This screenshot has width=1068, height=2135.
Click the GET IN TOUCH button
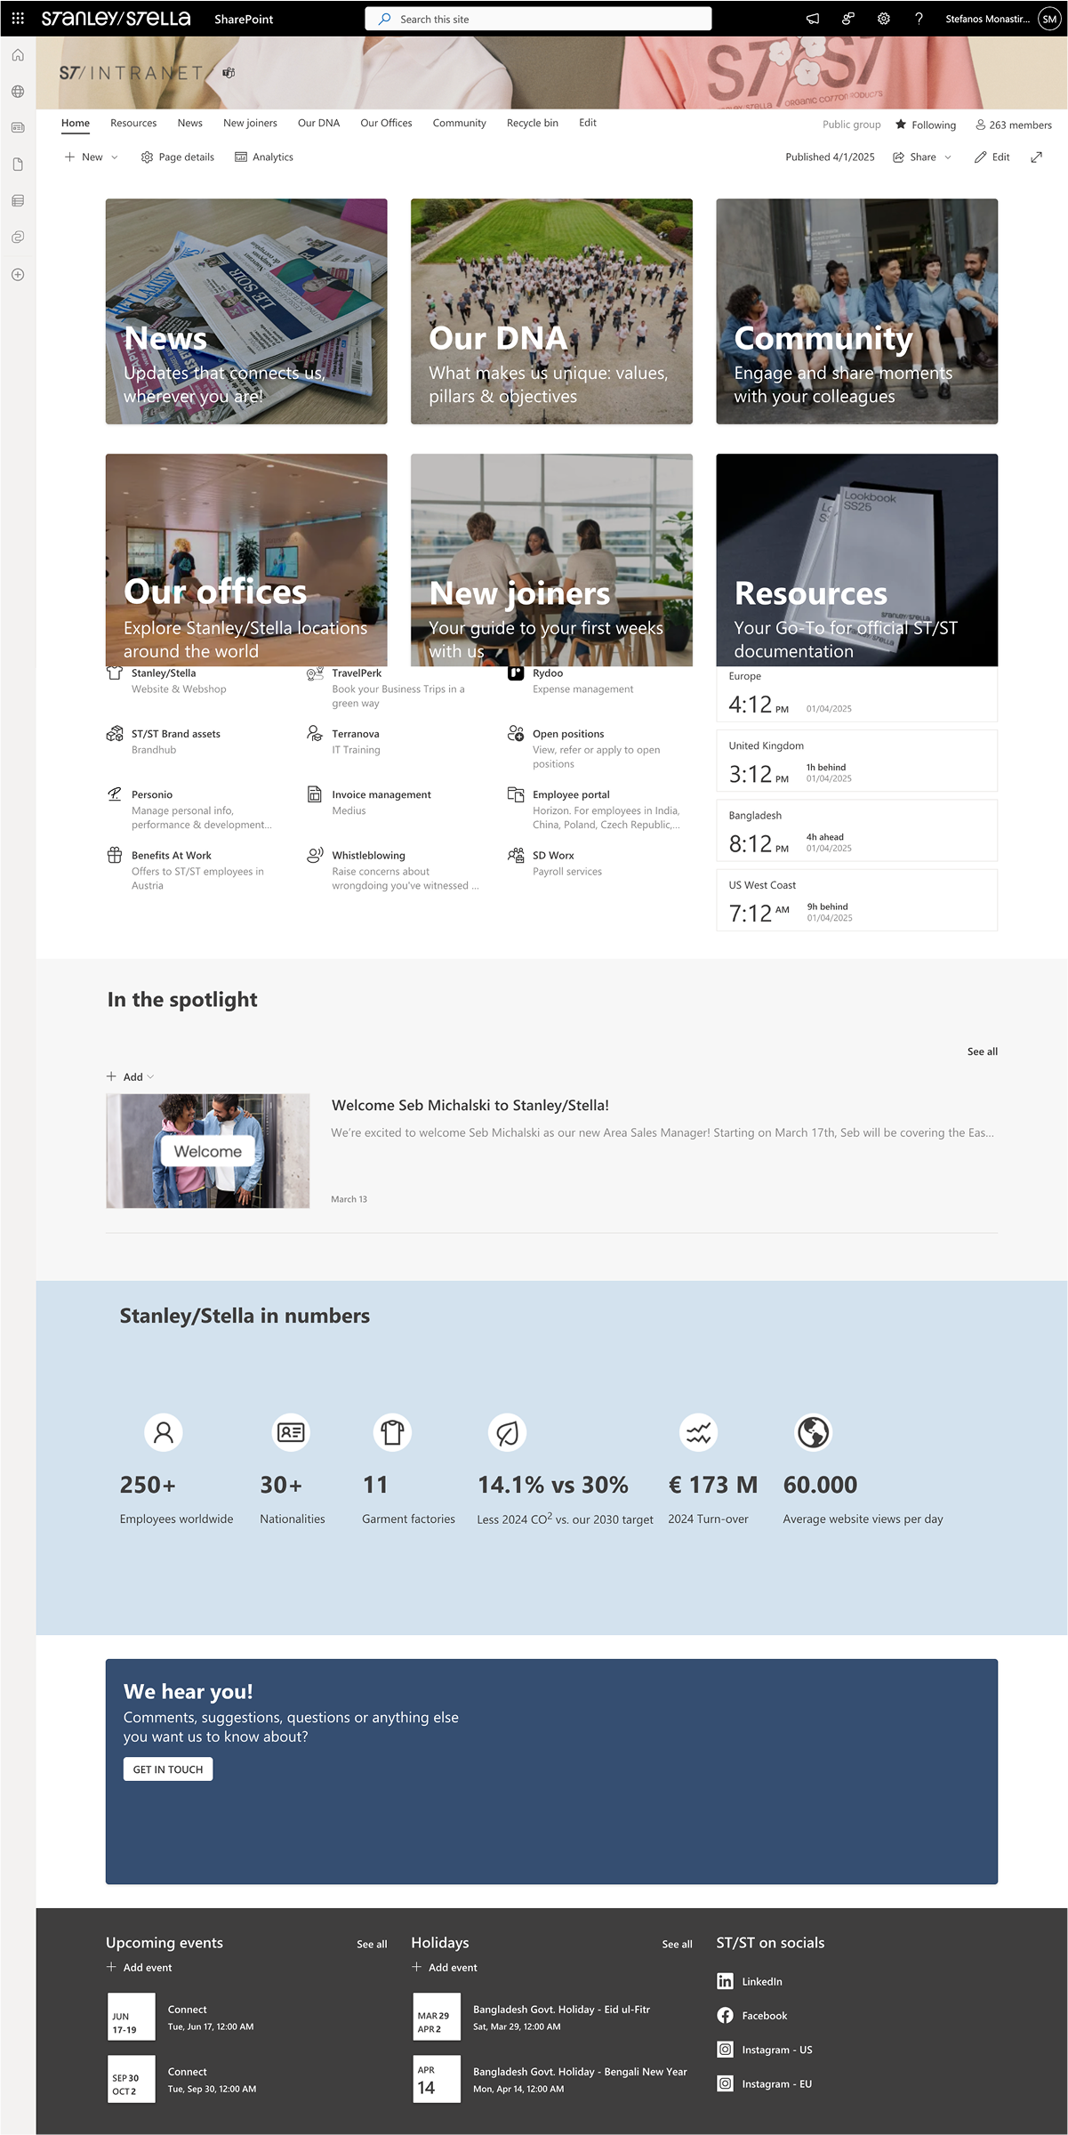point(168,1769)
